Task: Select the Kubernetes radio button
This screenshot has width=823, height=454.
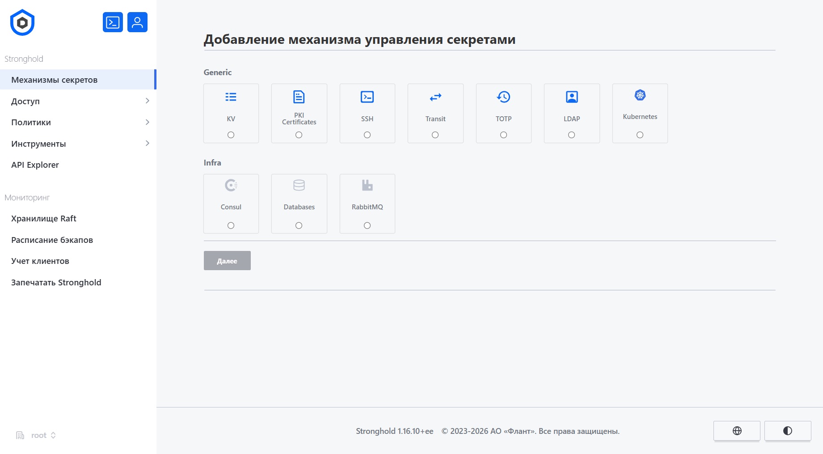Action: (x=640, y=135)
